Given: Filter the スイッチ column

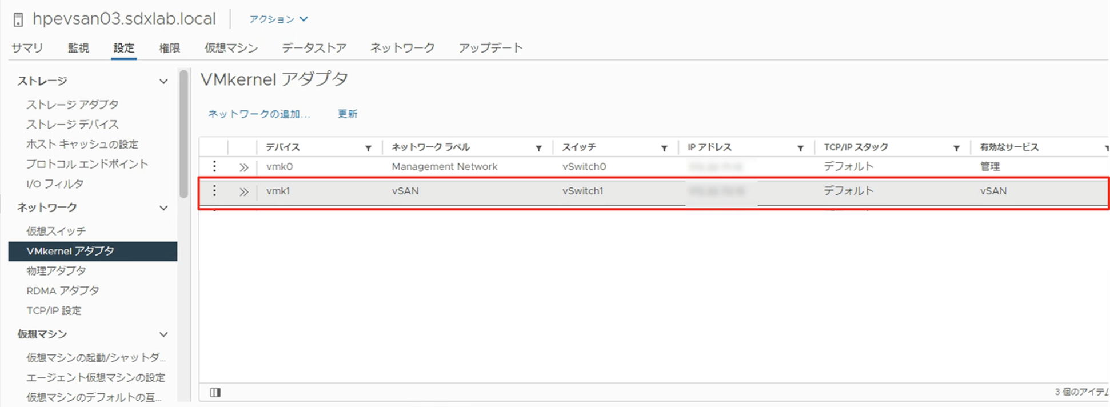Looking at the screenshot, I should [x=664, y=148].
